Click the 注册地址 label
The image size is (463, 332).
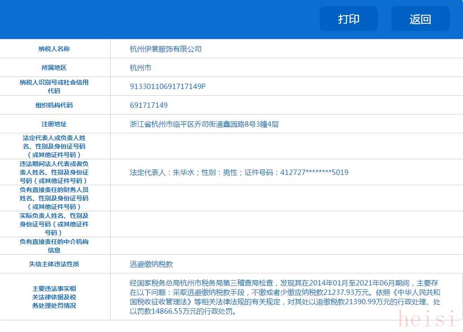54,124
